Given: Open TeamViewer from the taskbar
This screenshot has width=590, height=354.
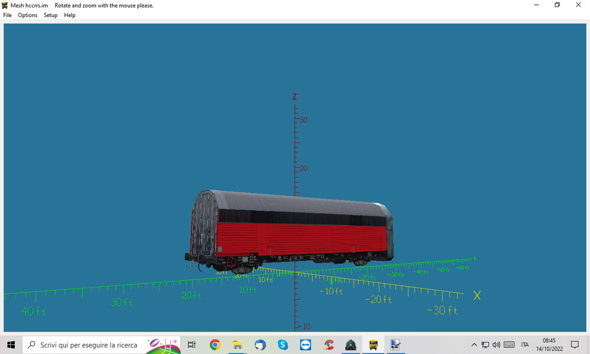Looking at the screenshot, I should coord(305,345).
